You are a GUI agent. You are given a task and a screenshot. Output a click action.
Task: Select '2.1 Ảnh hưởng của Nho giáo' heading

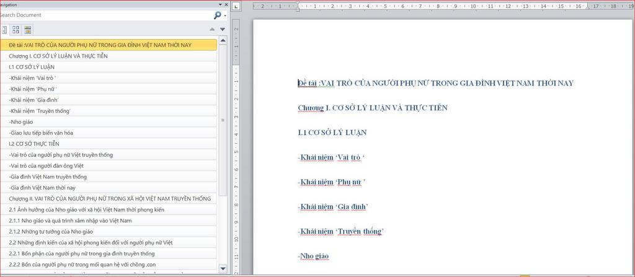pyautogui.click(x=109, y=209)
